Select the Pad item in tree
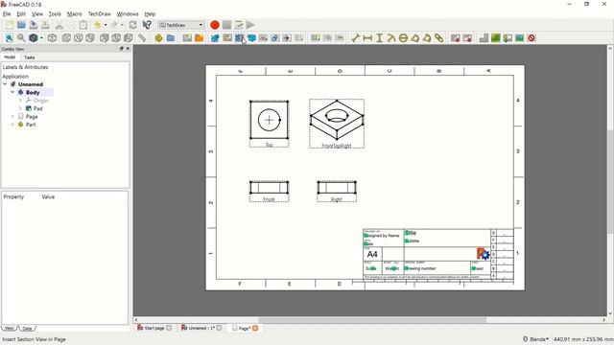Image resolution: width=614 pixels, height=345 pixels. click(37, 108)
